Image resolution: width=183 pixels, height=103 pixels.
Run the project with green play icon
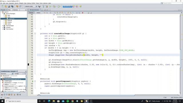pyautogui.click(x=50, y=6)
